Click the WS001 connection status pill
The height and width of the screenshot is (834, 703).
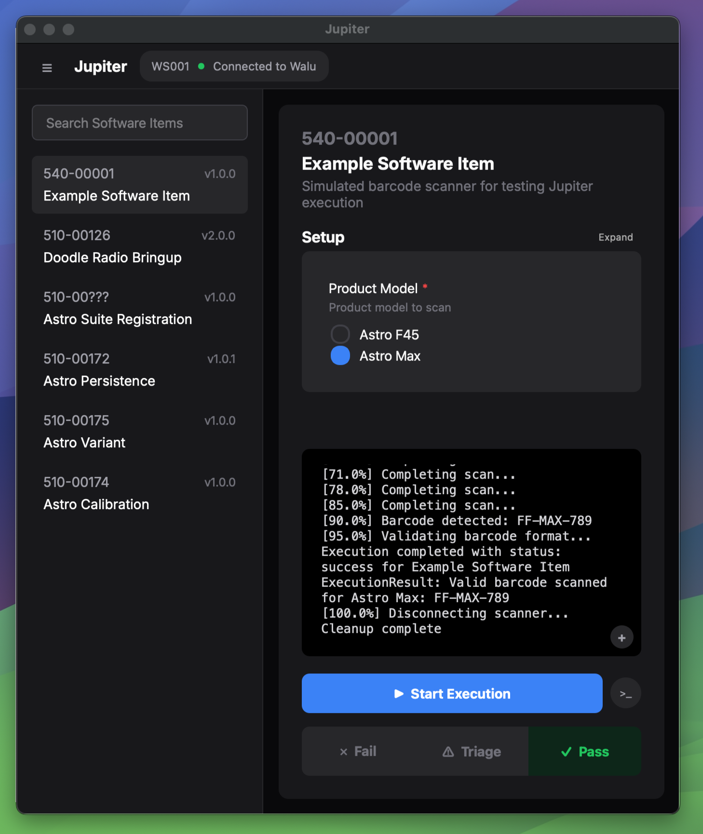click(234, 67)
